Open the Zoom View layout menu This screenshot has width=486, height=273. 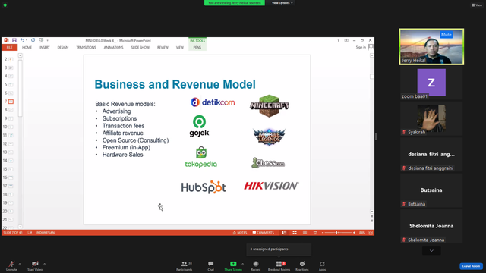pos(477,5)
